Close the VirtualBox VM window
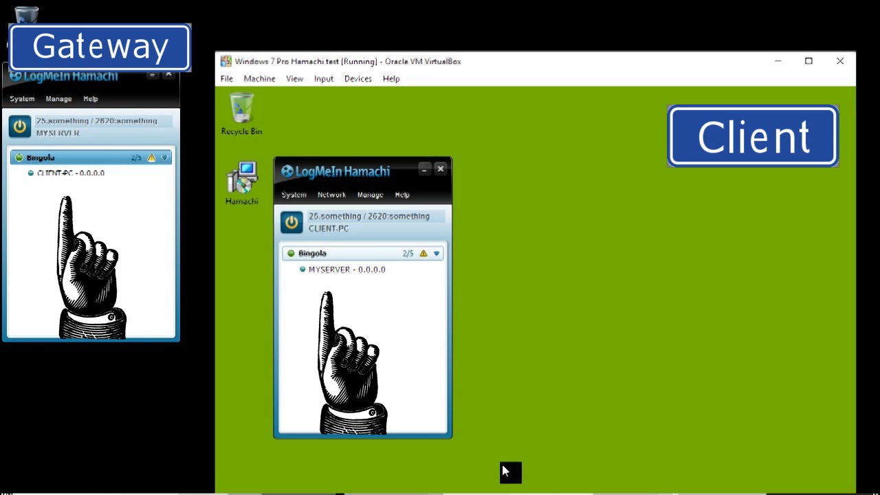The image size is (880, 495). pos(839,61)
